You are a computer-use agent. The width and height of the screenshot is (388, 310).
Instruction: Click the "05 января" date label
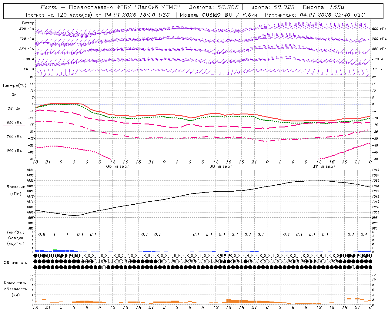[x=118, y=167]
